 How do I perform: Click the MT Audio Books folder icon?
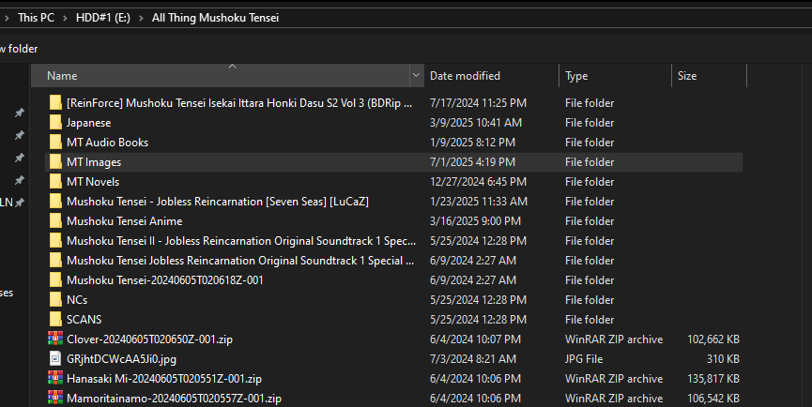pyautogui.click(x=55, y=143)
